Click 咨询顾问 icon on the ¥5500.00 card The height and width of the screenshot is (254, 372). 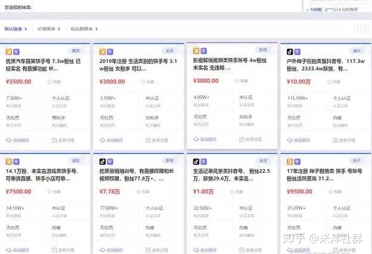tap(9, 140)
